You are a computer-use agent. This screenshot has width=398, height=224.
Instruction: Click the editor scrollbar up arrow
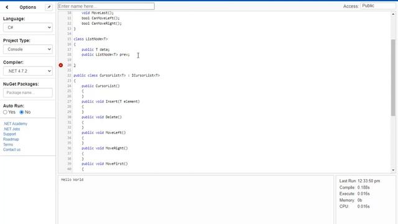point(393,14)
